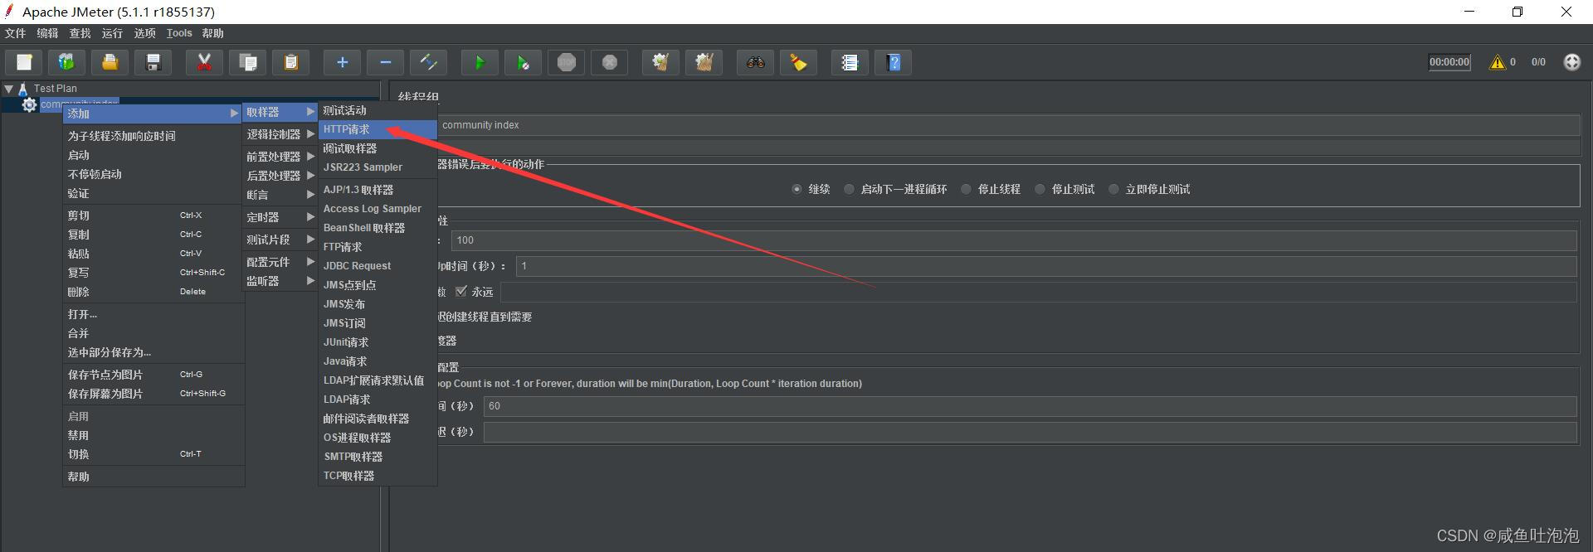This screenshot has width=1593, height=552.
Task: Toggle the 永远 loop checkbox
Action: pos(461,291)
